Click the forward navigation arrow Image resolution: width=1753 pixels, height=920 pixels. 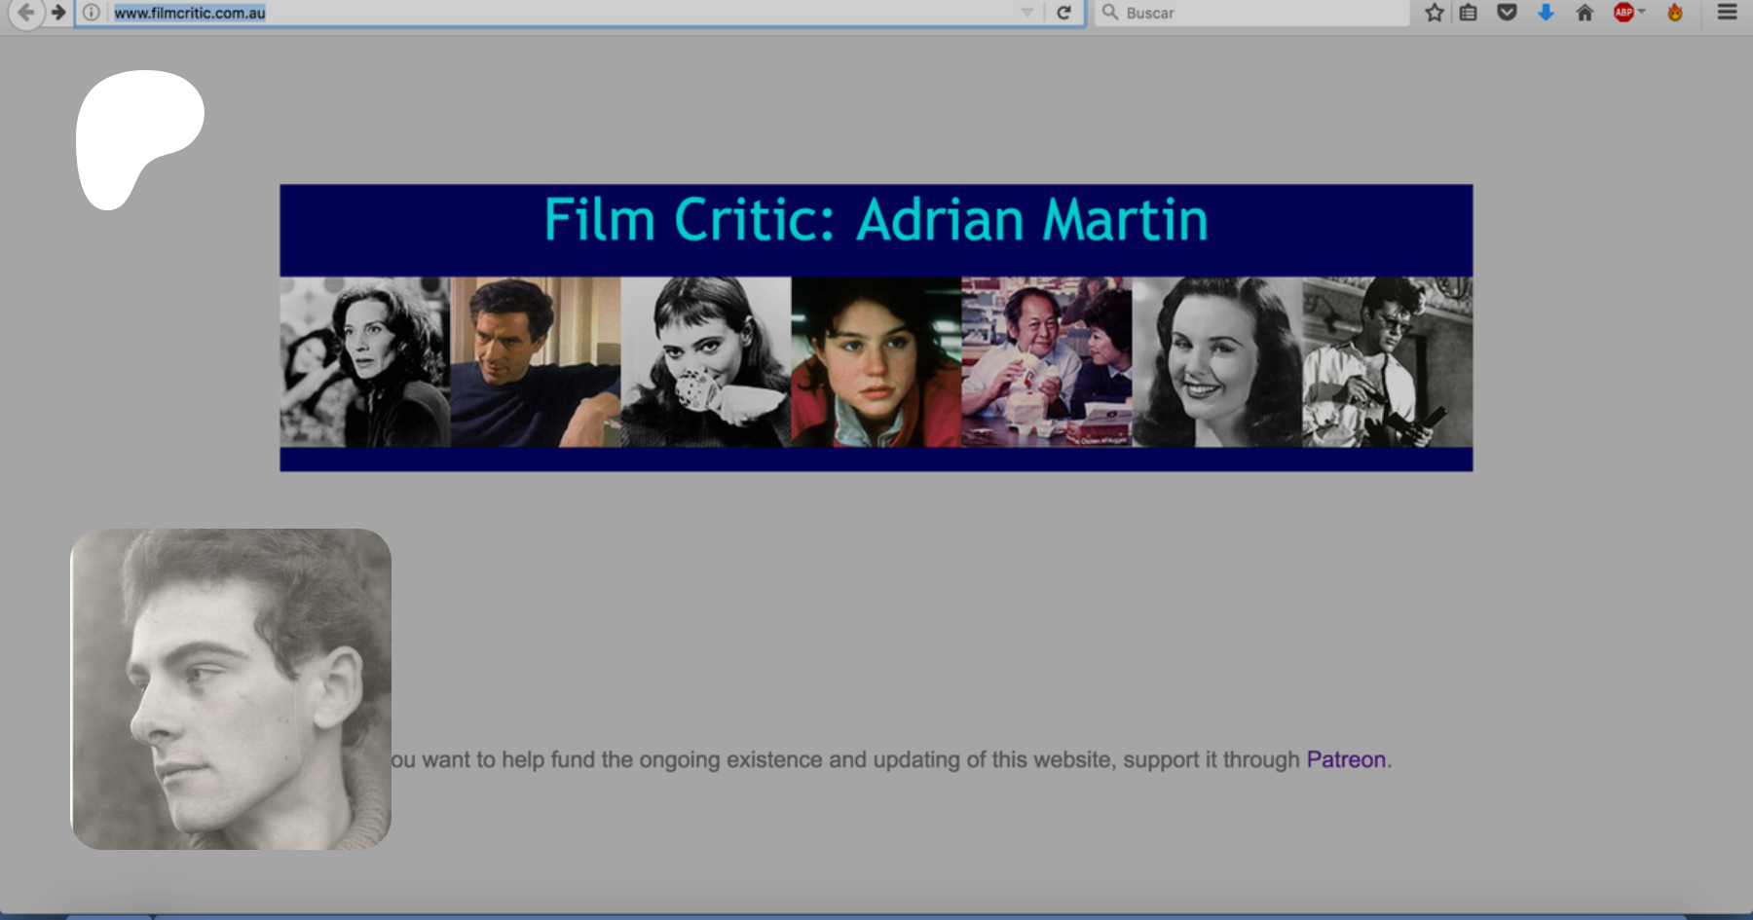pyautogui.click(x=58, y=13)
